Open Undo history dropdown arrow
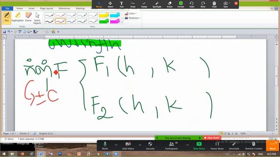This screenshot has height=157, width=280. click(12, 32)
